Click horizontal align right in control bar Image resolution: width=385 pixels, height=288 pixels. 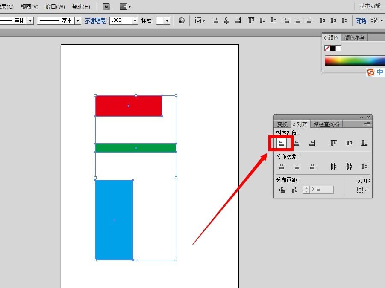pyautogui.click(x=238, y=20)
